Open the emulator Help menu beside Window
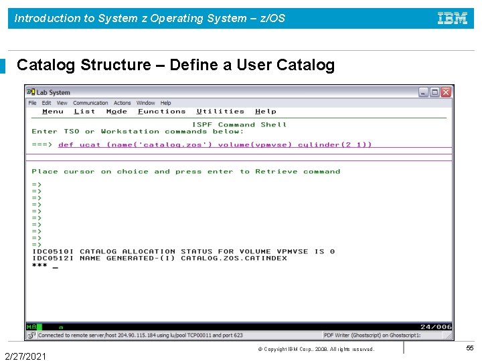Screen dimensions: 482x361 point(166,103)
